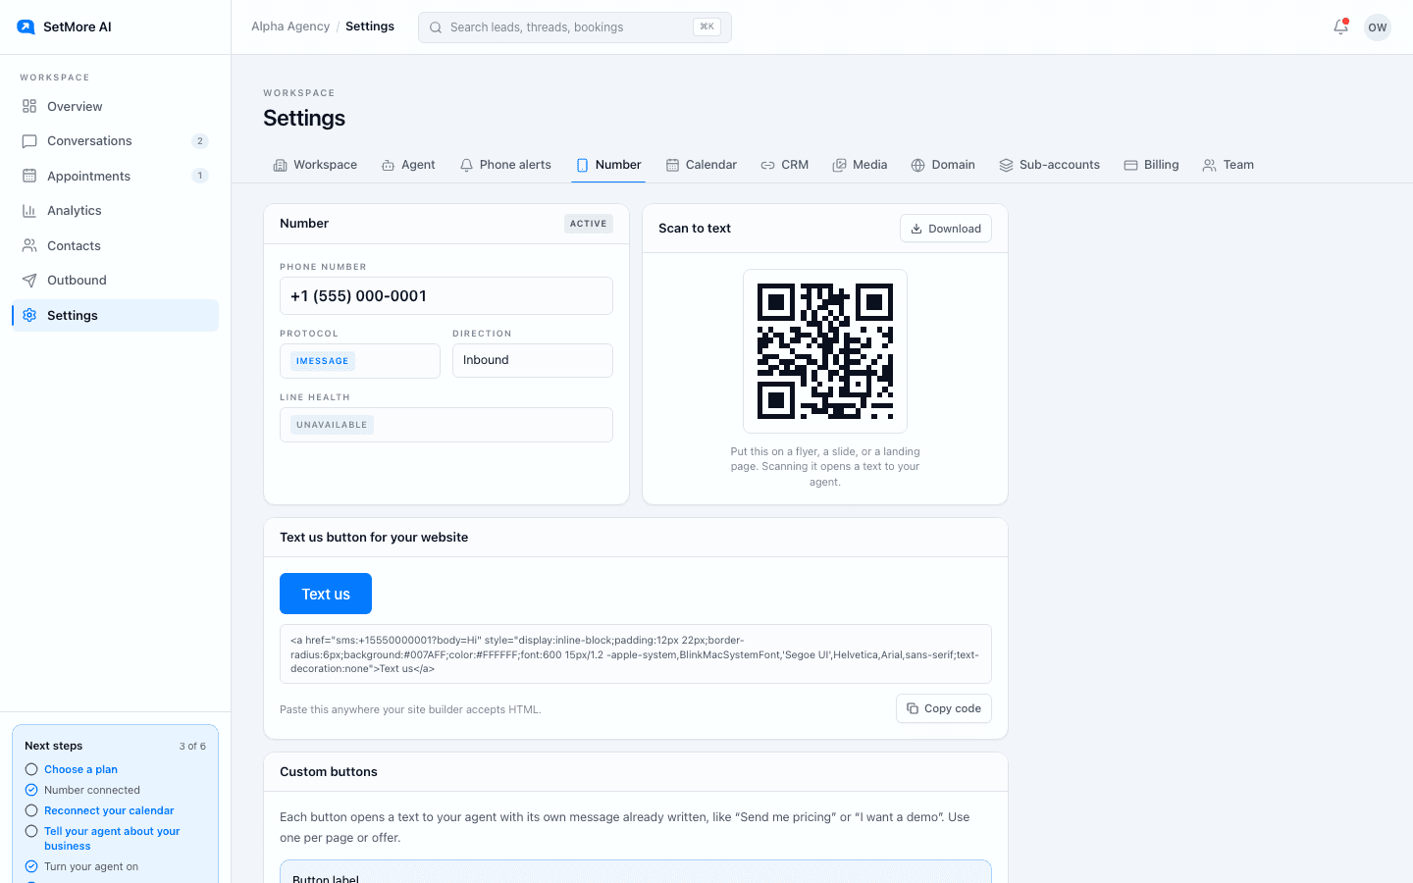Click the Overview grid icon in sidebar
Screen dimensions: 1413x883
(29, 106)
